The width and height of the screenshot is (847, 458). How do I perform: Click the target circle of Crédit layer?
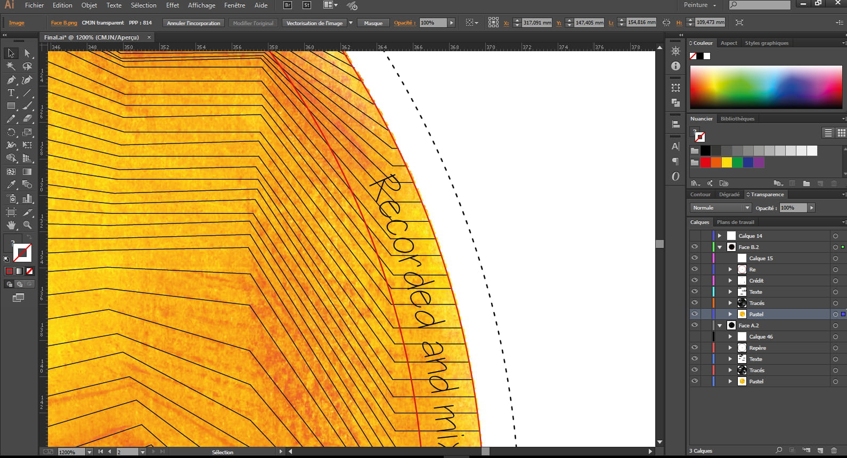click(x=835, y=281)
